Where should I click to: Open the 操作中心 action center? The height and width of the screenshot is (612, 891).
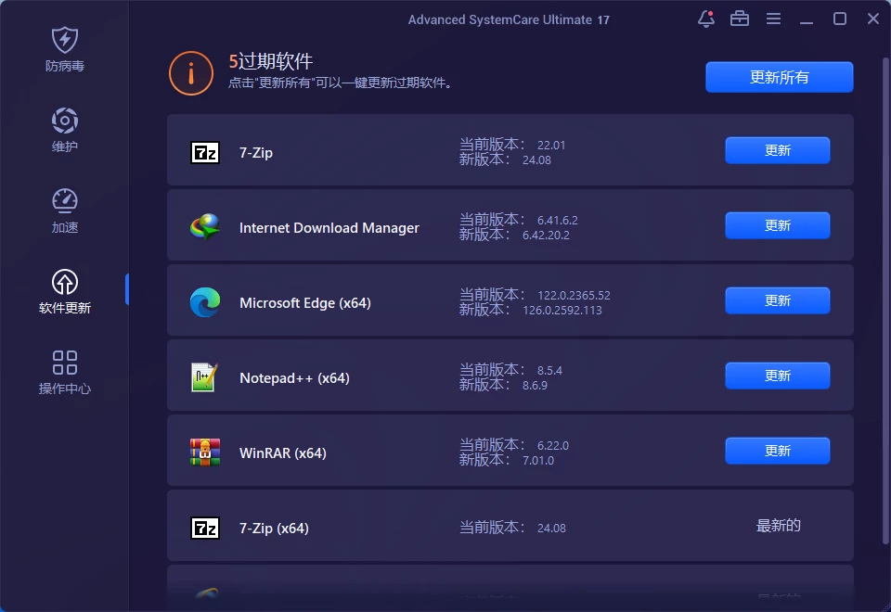(65, 372)
